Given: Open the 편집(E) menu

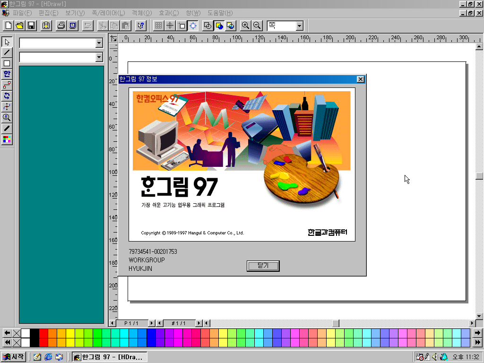Looking at the screenshot, I should [49, 13].
